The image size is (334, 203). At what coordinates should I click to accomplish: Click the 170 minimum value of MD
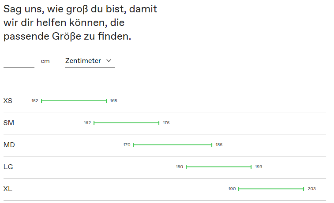[x=127, y=145]
